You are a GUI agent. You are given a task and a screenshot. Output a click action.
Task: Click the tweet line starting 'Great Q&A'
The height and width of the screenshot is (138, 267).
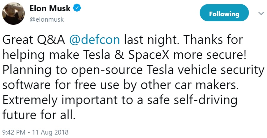(x=123, y=40)
